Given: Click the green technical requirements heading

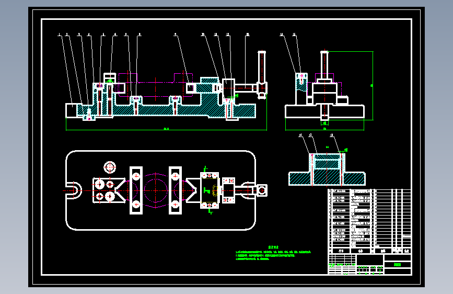Looking at the screenshot, I should point(273,247).
